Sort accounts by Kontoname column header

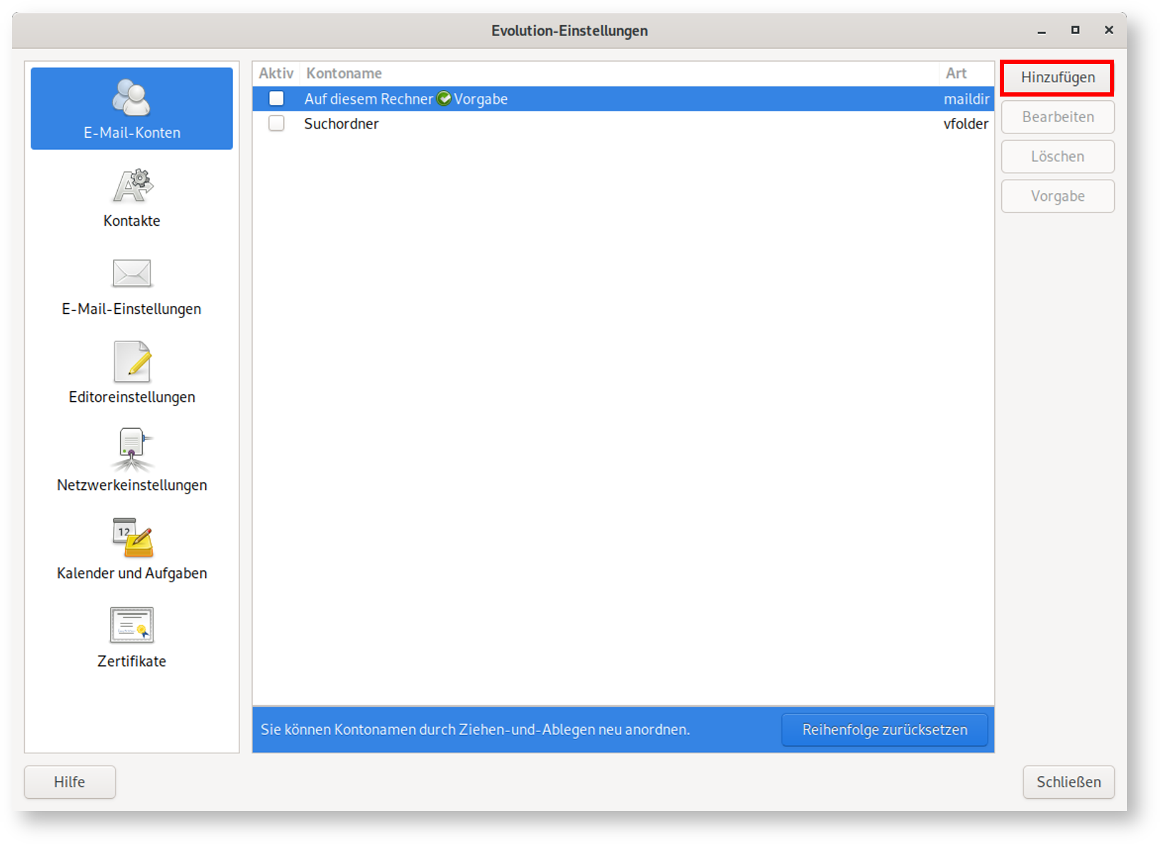click(344, 73)
